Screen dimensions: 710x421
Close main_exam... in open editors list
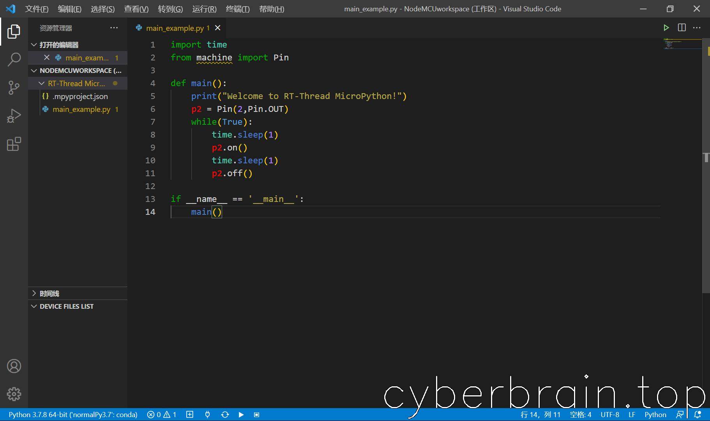(x=47, y=58)
